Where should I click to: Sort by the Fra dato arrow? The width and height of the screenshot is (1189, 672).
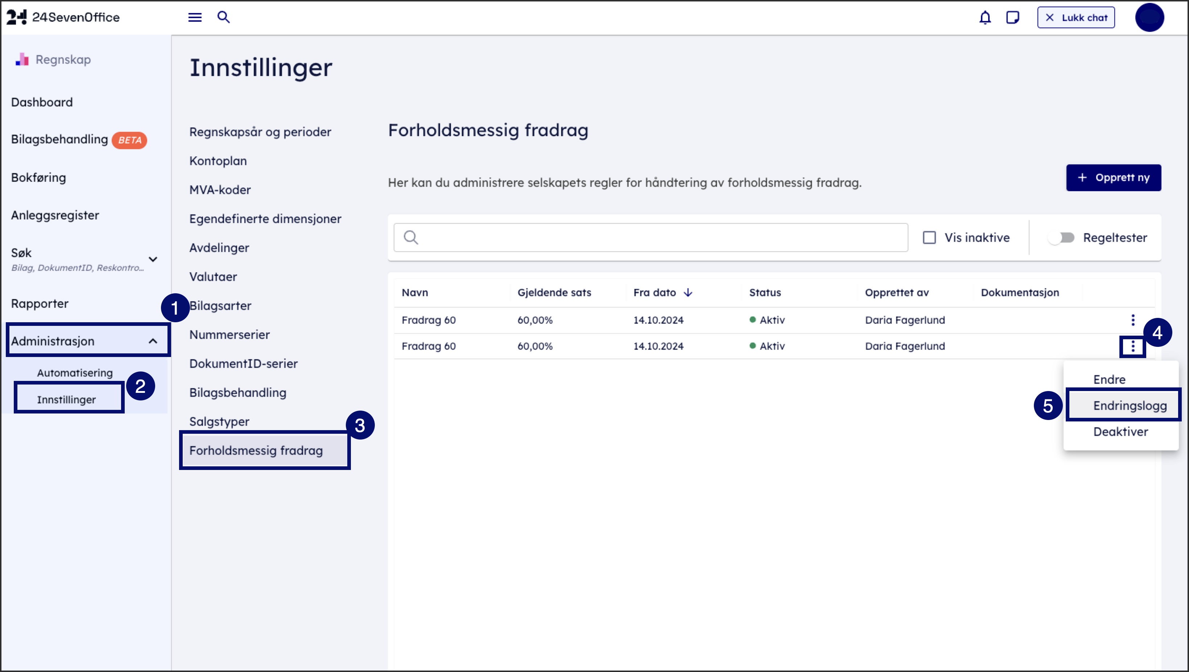point(688,293)
